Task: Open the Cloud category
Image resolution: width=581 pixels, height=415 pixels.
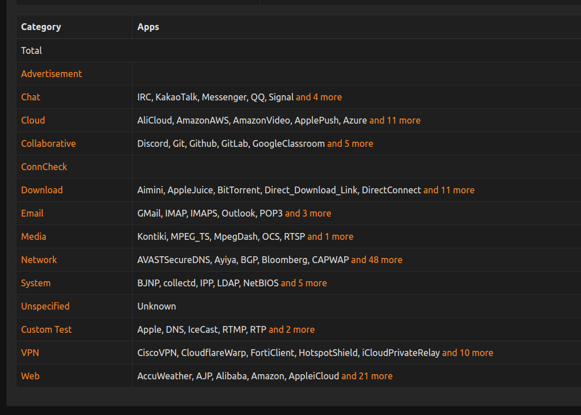Action: pyautogui.click(x=33, y=120)
